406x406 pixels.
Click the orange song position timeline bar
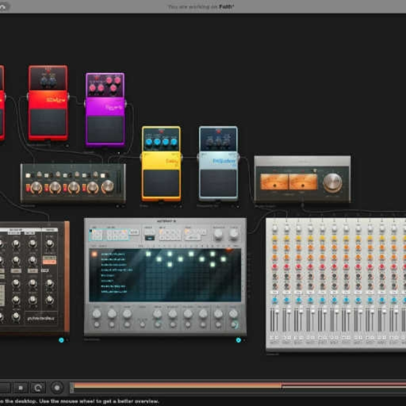click(177, 386)
